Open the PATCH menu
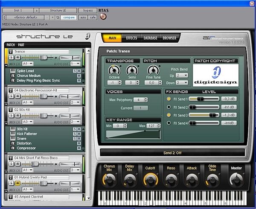The height and width of the screenshot is (209, 256). tap(11, 45)
